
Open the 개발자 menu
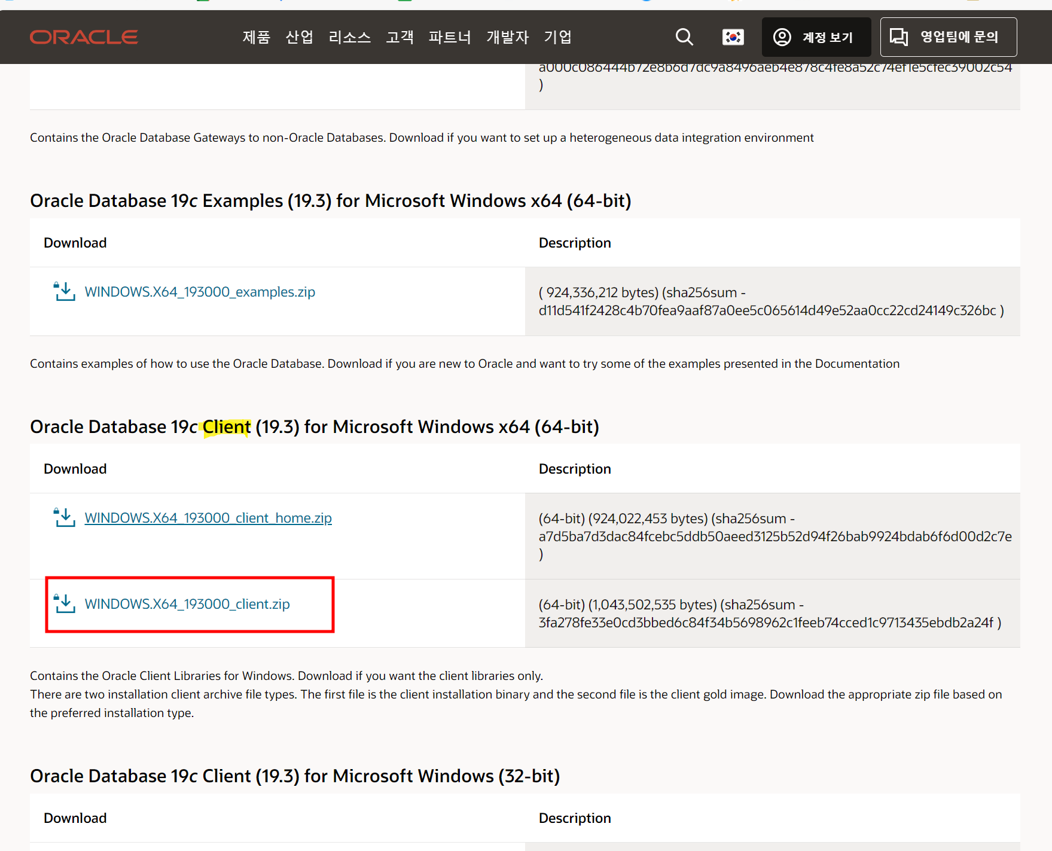tap(508, 37)
